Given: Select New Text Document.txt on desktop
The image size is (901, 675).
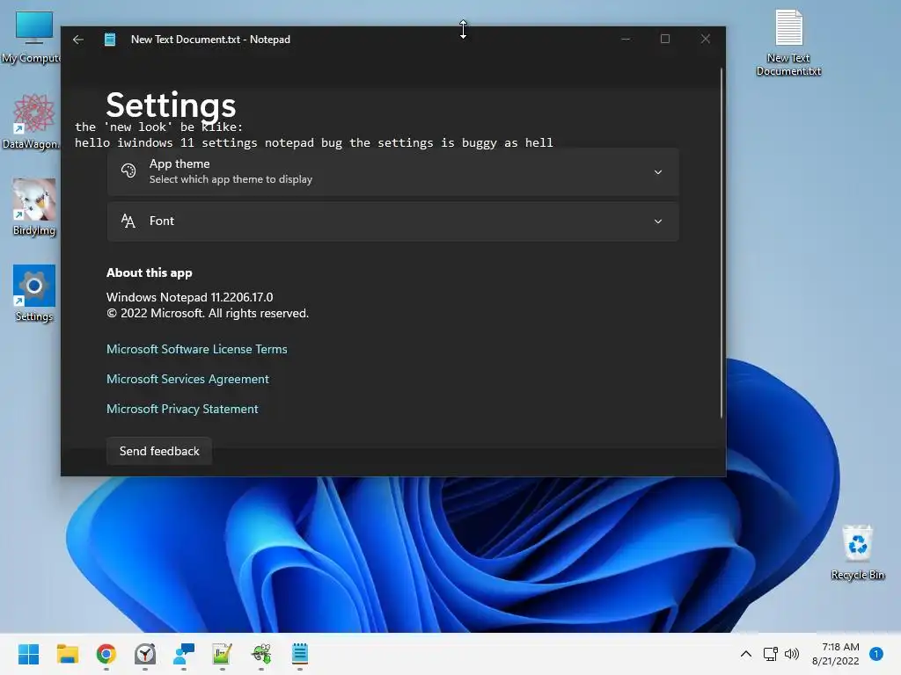Looking at the screenshot, I should (x=788, y=43).
